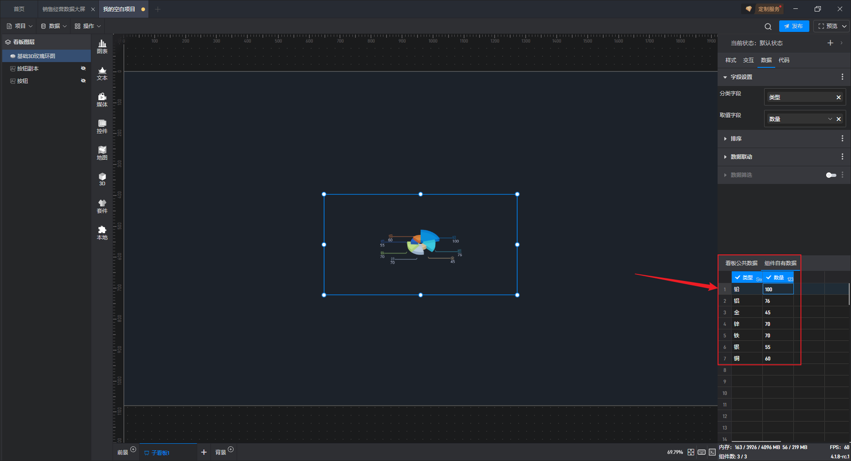851x461 pixels.
Task: Click the 预览 preview button
Action: tap(828, 26)
